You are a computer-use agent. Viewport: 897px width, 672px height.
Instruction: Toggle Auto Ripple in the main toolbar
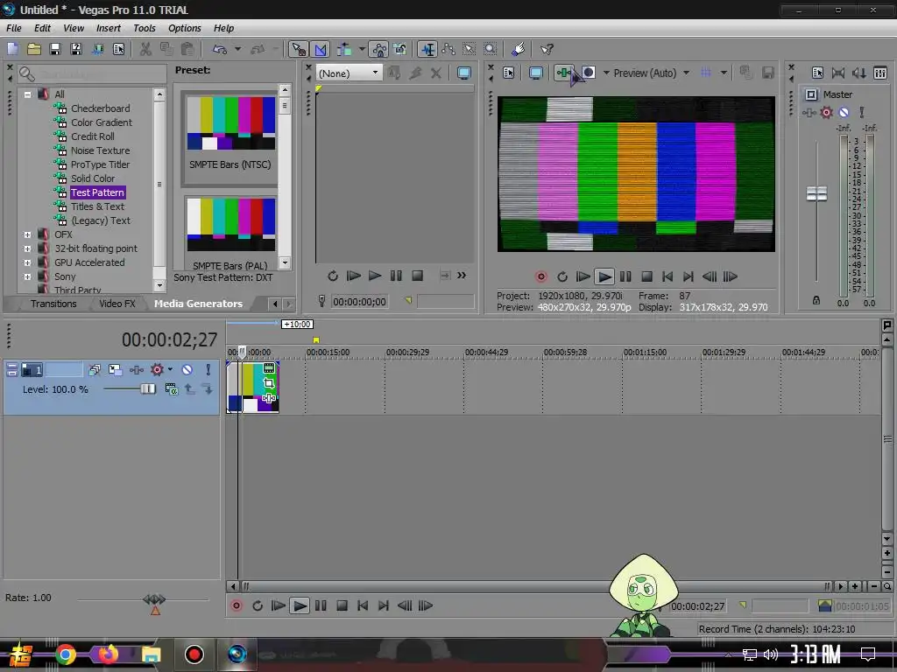click(343, 49)
